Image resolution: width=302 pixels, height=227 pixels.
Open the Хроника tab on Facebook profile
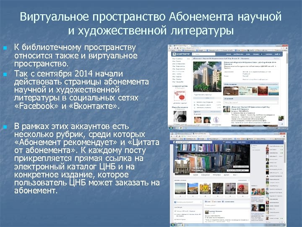point(195,175)
